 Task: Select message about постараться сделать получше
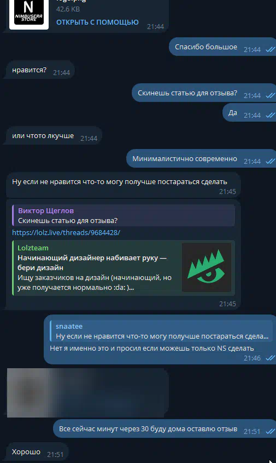(124, 185)
